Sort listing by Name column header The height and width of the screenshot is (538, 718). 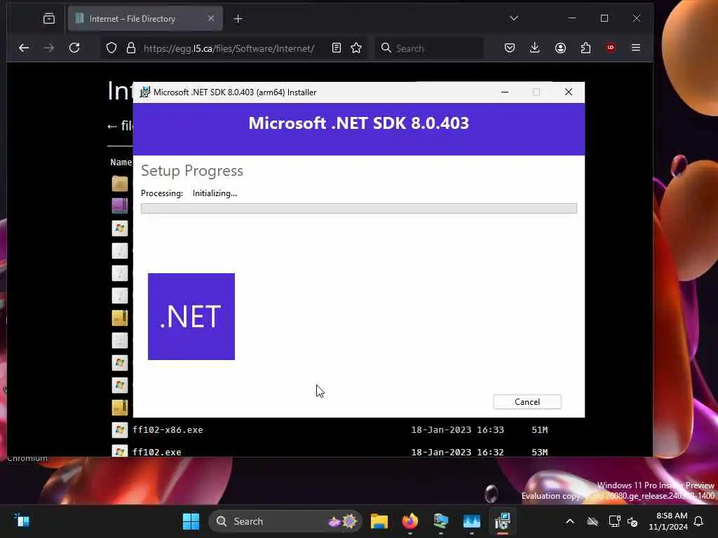(121, 162)
